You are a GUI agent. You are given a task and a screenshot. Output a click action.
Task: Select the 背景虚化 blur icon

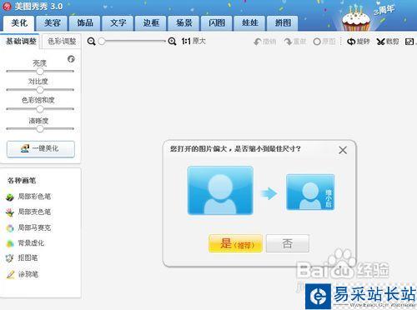tap(10, 243)
